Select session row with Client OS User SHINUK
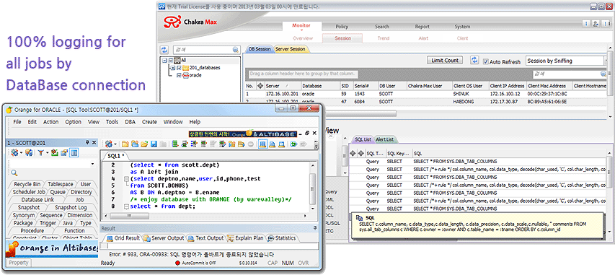The width and height of the screenshot is (615, 275). click(x=426, y=94)
